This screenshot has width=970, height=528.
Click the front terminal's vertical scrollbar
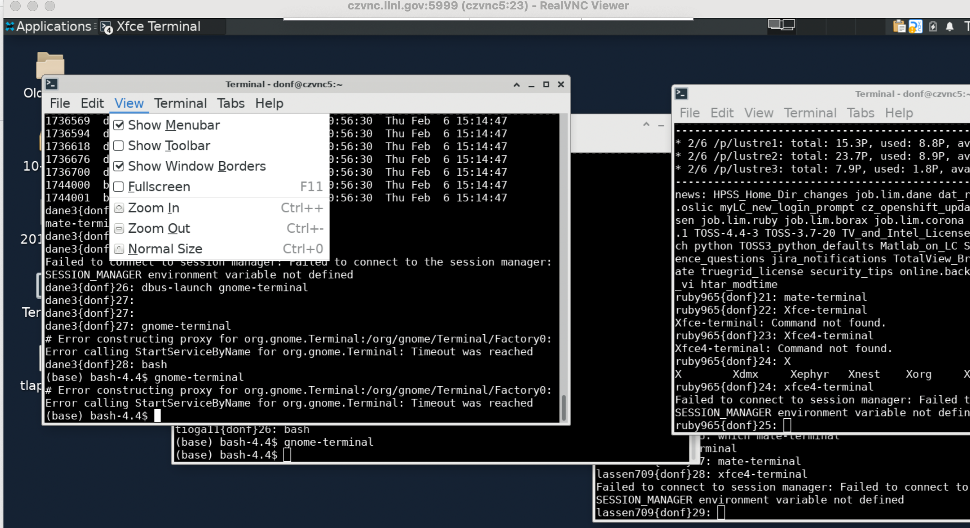coord(564,407)
